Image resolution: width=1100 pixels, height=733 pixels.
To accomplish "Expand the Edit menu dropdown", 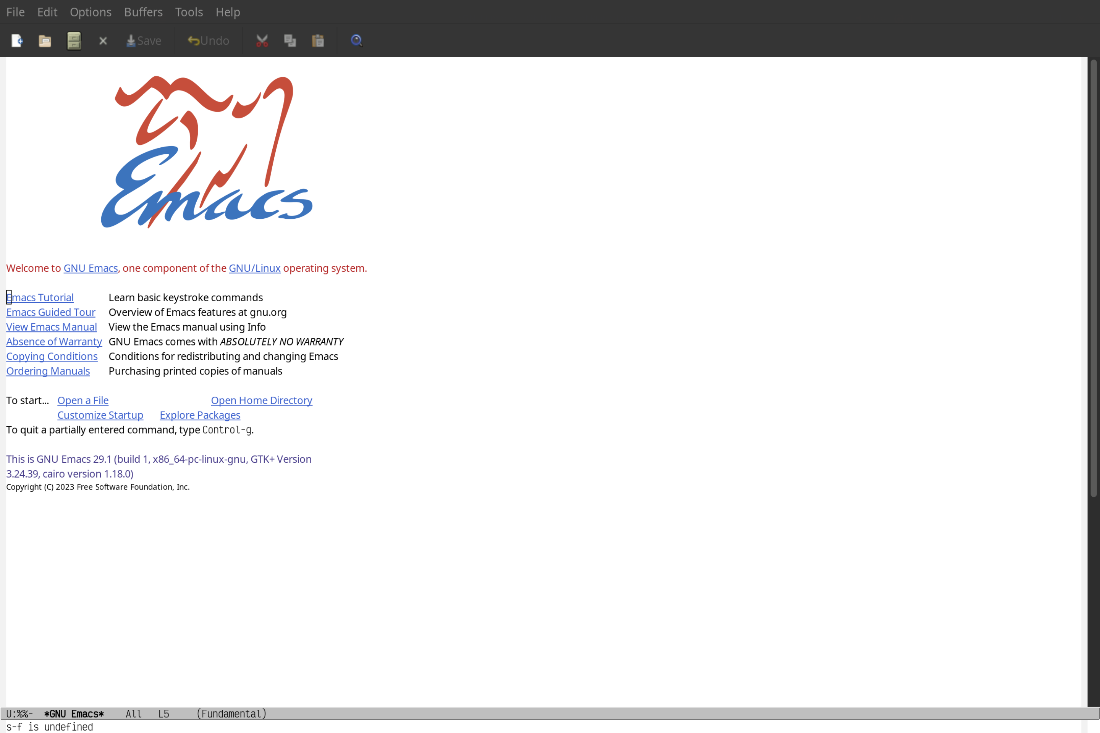I will click(47, 11).
